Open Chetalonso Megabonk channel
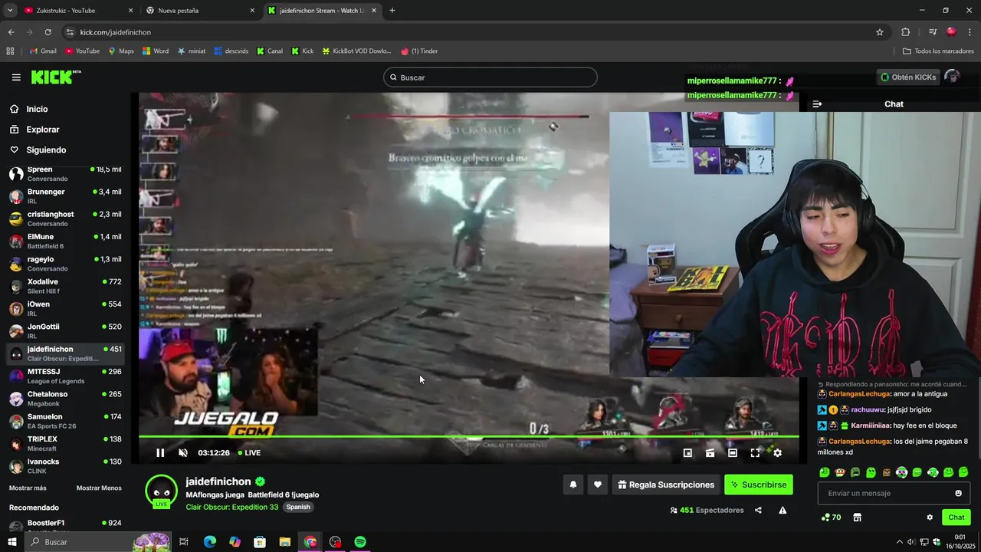Image resolution: width=981 pixels, height=552 pixels. coord(65,399)
